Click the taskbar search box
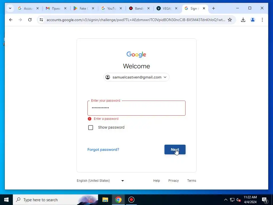The image size is (273, 205). [x=55, y=200]
